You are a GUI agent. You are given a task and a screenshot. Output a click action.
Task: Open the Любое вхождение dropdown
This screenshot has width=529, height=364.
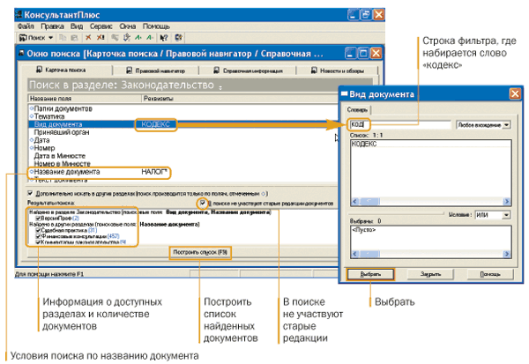(x=506, y=125)
